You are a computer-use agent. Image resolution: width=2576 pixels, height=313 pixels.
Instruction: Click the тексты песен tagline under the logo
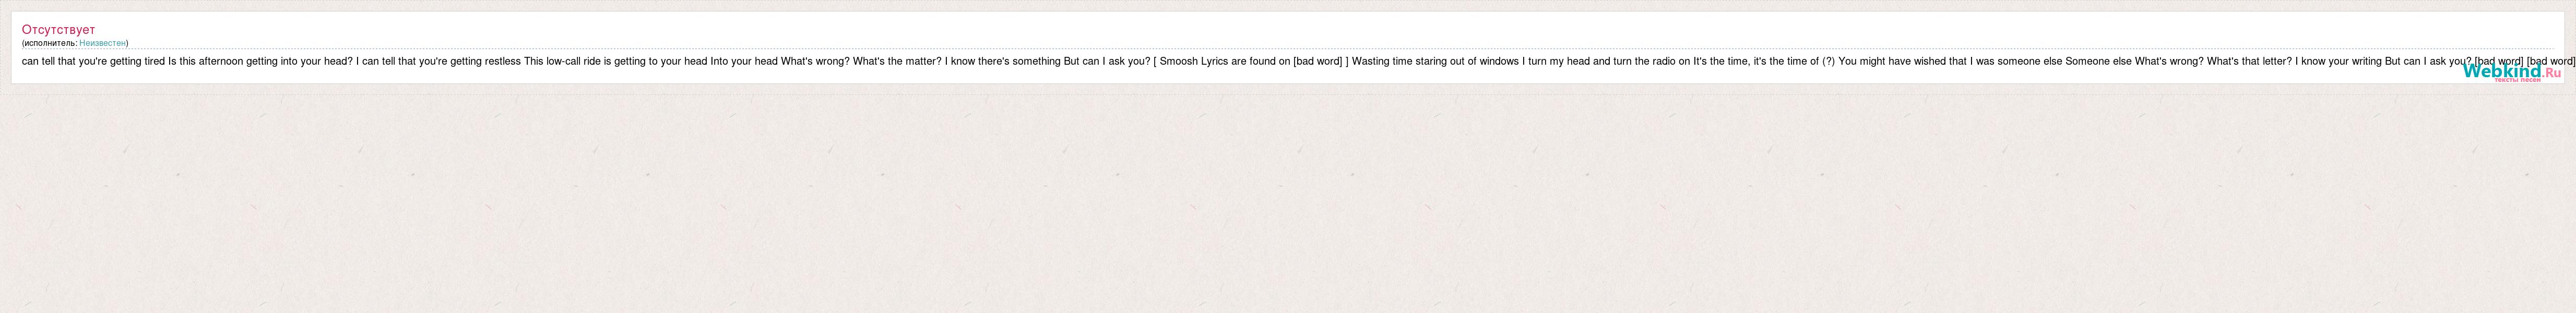tap(2517, 80)
